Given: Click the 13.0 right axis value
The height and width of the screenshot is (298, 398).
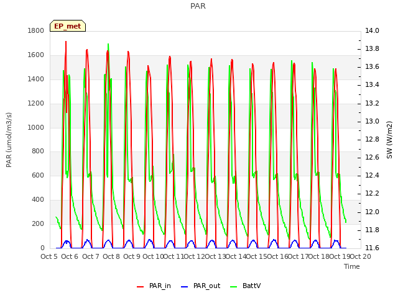Looking at the screenshot, I should tap(372, 122).
